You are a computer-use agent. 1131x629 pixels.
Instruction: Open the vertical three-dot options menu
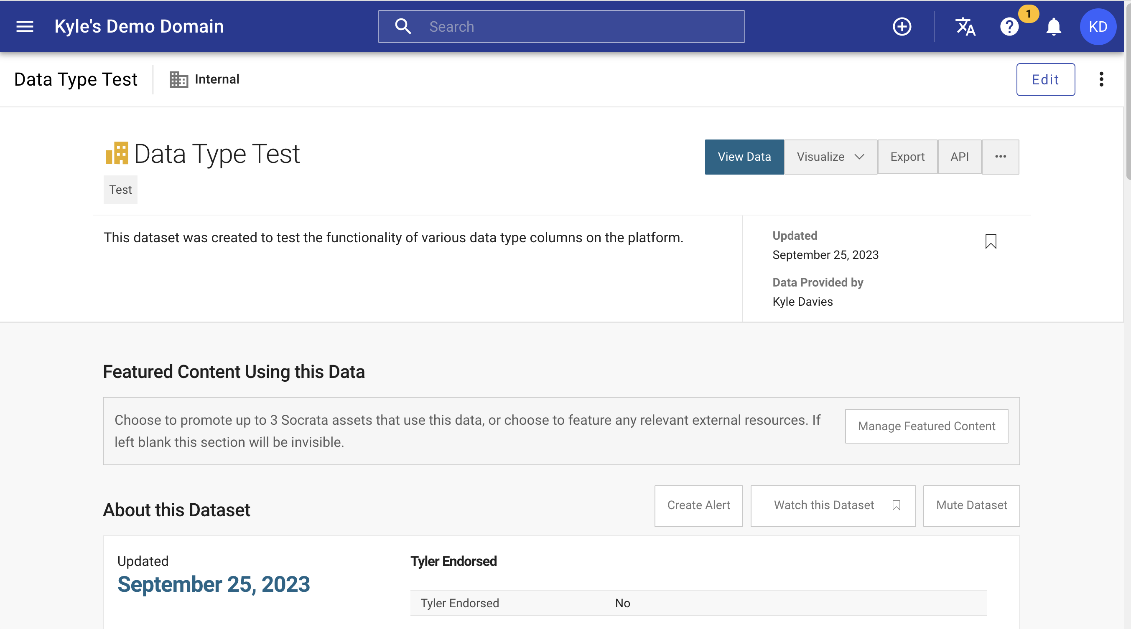click(1101, 79)
